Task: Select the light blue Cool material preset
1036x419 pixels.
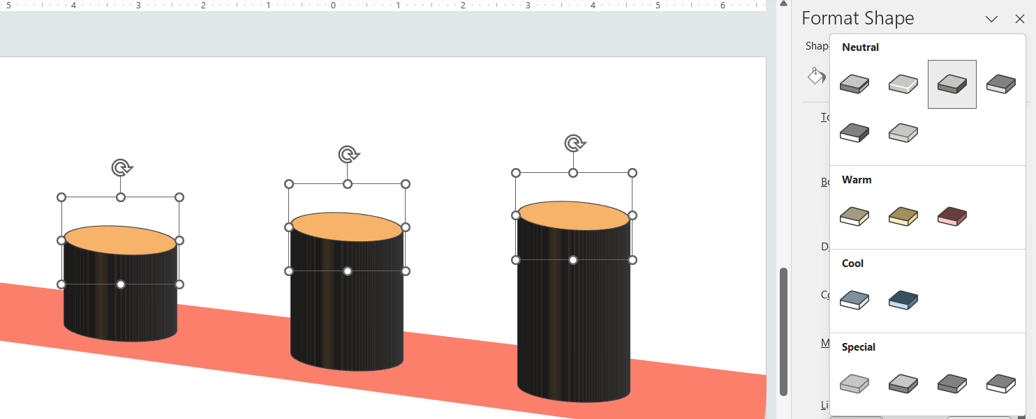Action: point(854,300)
